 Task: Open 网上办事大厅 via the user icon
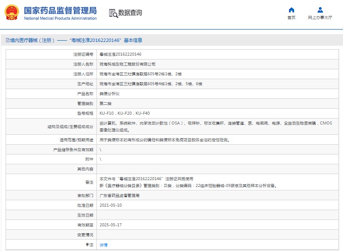point(320,10)
